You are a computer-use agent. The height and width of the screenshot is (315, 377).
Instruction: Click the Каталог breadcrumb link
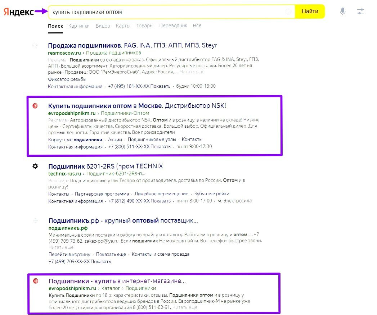pos(111,288)
